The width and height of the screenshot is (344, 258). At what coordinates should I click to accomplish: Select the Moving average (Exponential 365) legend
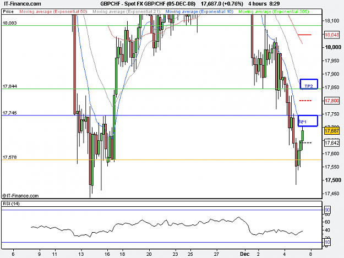point(274,12)
